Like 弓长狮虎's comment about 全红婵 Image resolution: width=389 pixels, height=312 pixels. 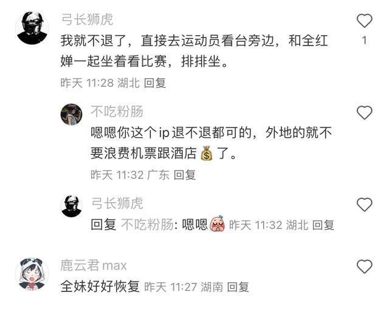pyautogui.click(x=364, y=21)
